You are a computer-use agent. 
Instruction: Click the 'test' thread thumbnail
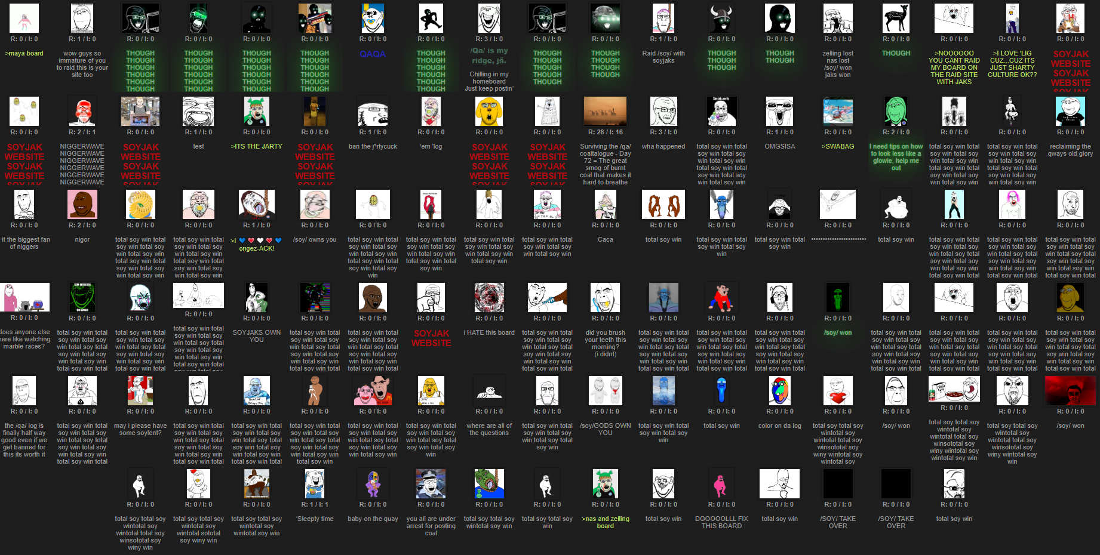(x=198, y=111)
